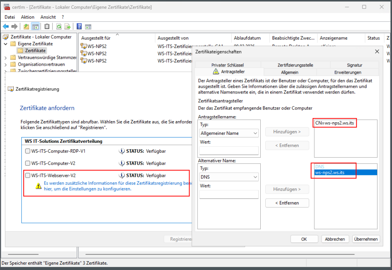Screen dimensions: 392x270
Task: Select the ws-nps2.ws.its DNS entry
Action: (346, 173)
